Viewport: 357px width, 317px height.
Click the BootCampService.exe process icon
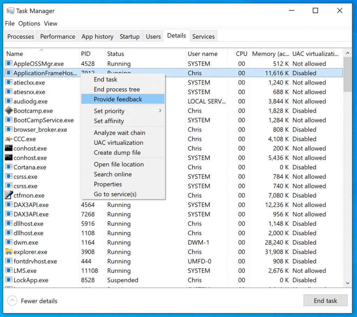(x=9, y=120)
